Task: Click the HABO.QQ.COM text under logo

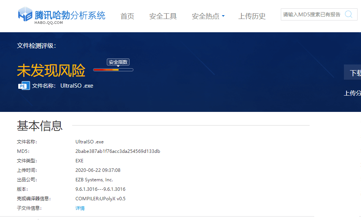Action: [49, 23]
